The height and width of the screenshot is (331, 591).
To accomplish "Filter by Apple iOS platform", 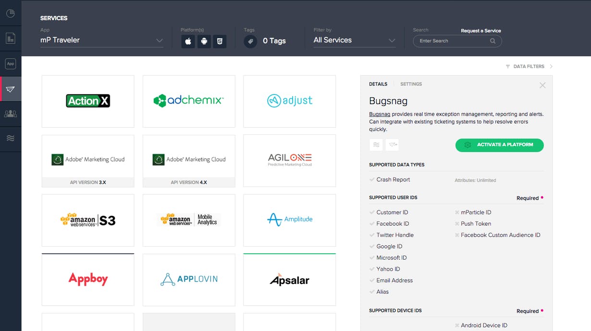I will (188, 41).
